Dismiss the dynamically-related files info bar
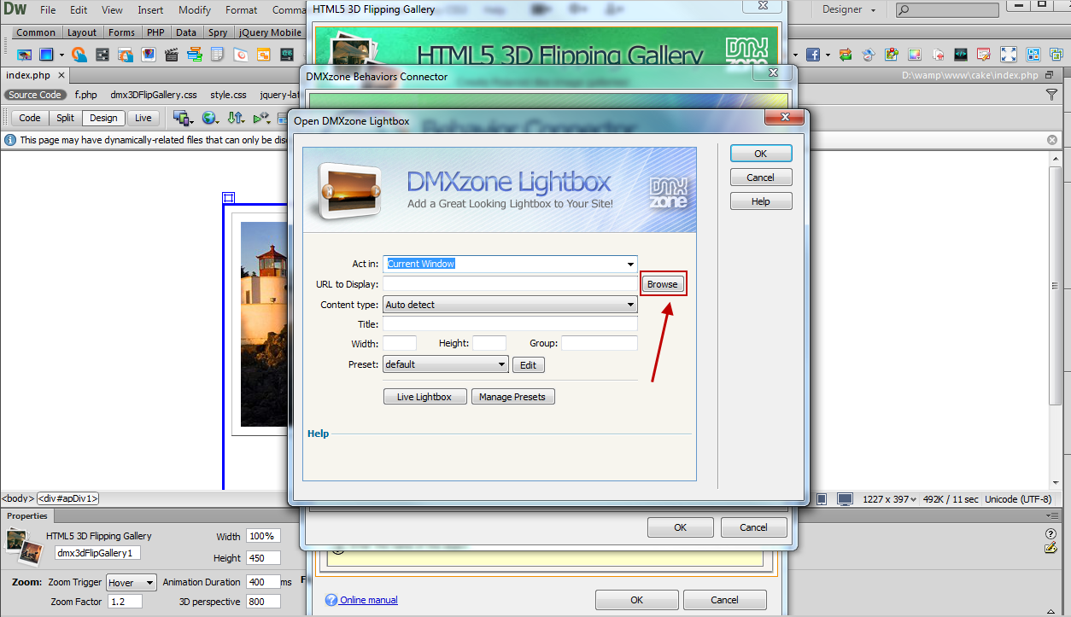Image resolution: width=1071 pixels, height=617 pixels. pyautogui.click(x=1052, y=140)
